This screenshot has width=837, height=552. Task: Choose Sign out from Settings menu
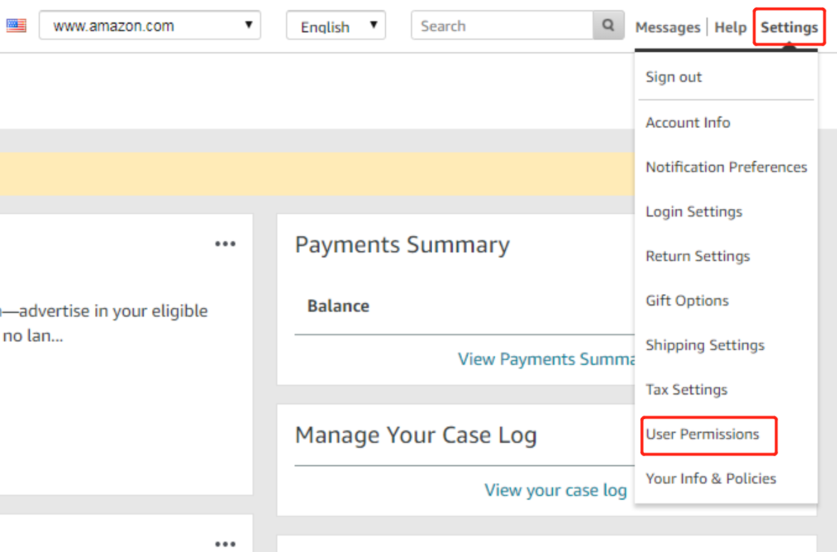pos(674,77)
